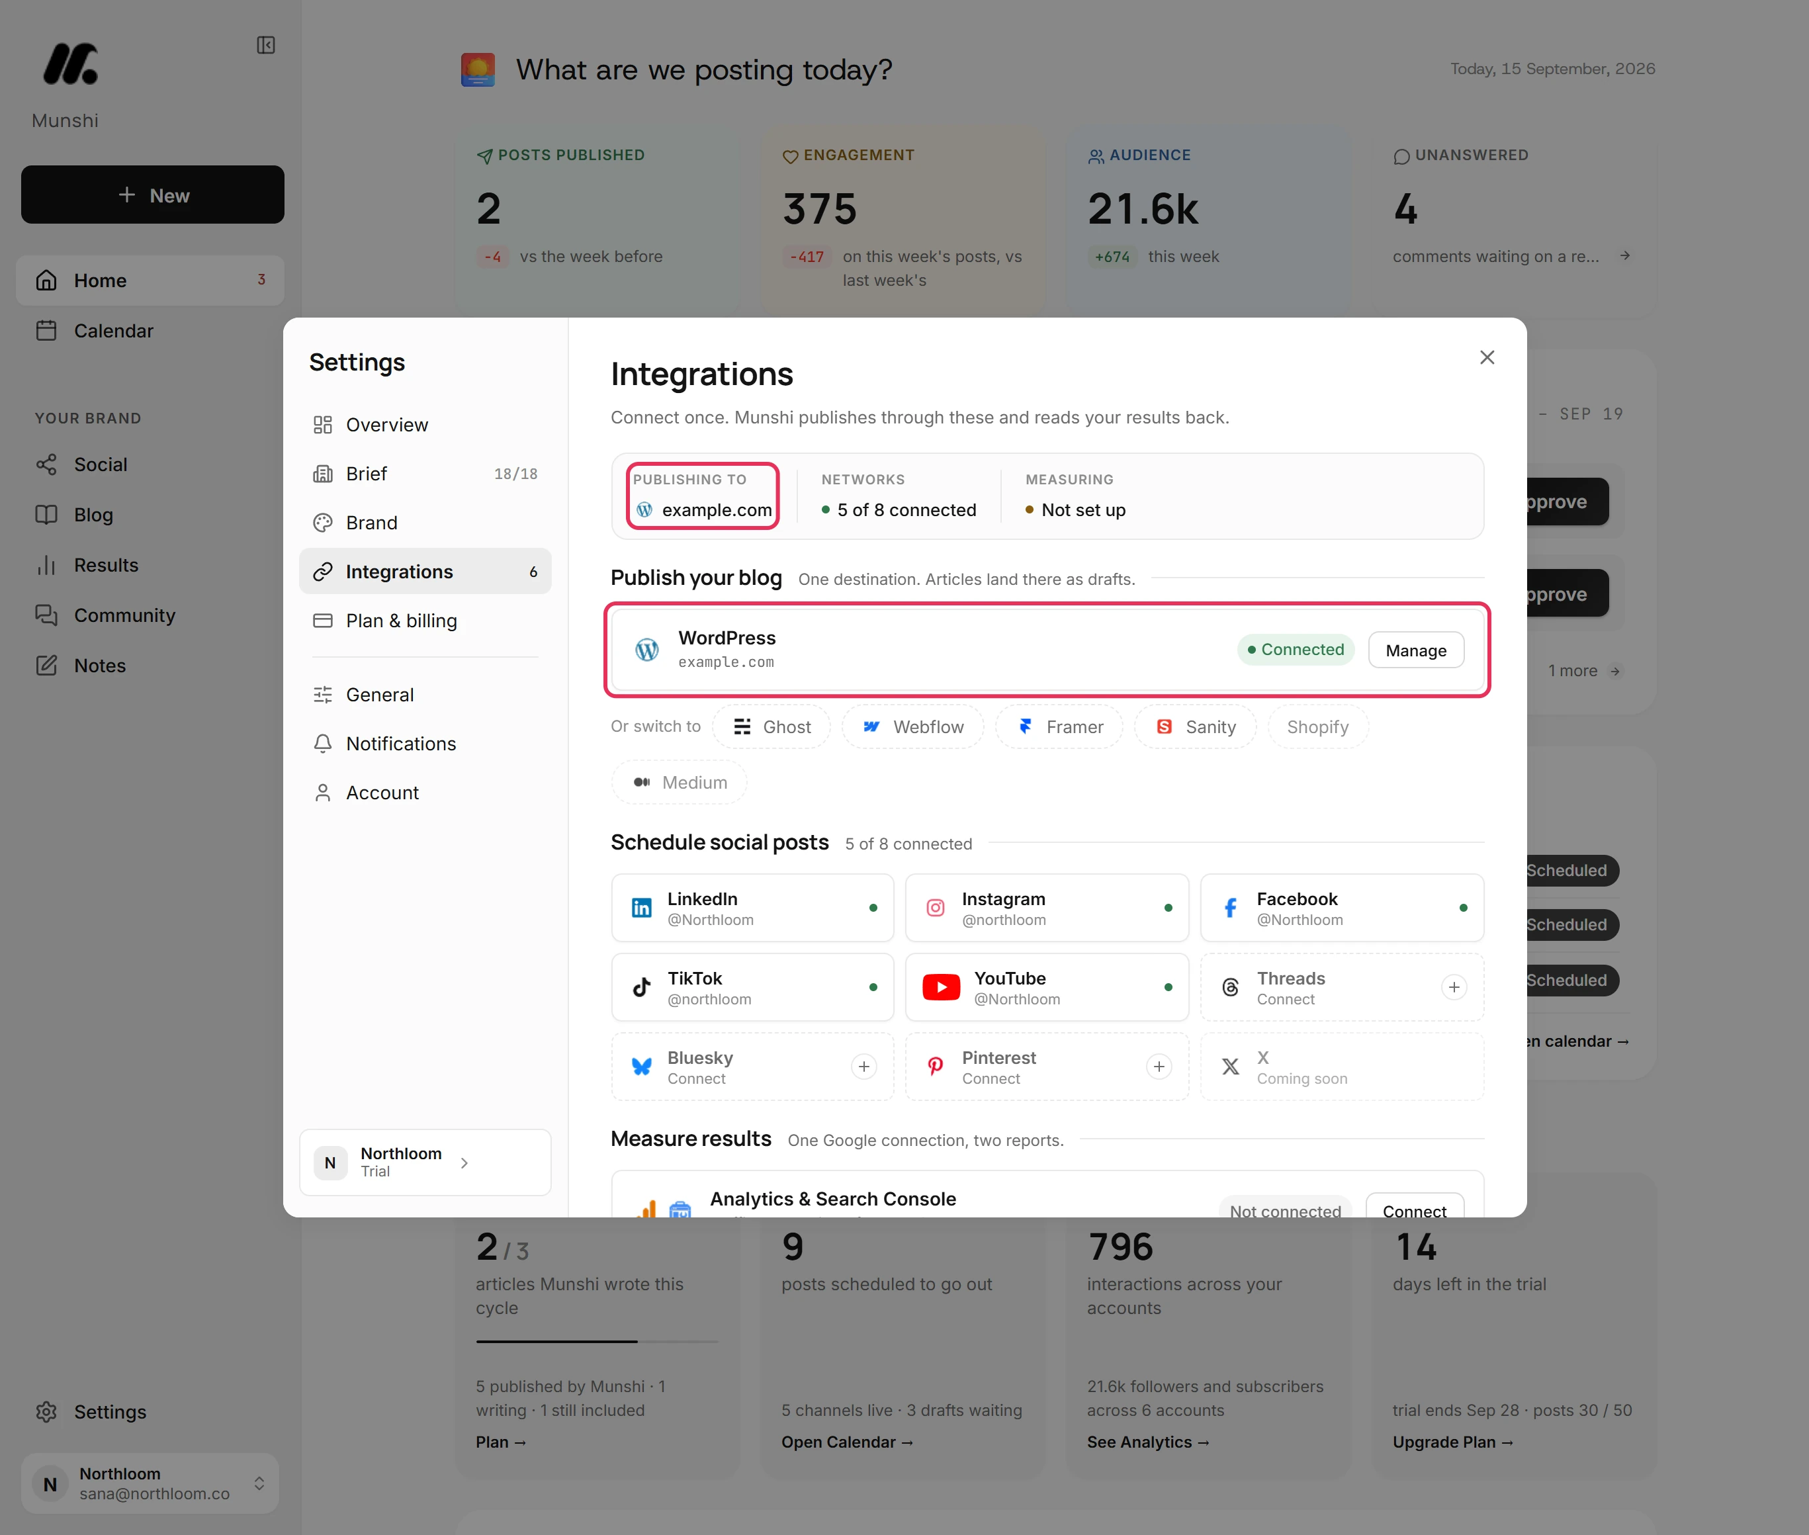Open the YouTube @Northloom connection
Screen dimensions: 1809x1535
[x=1047, y=987]
